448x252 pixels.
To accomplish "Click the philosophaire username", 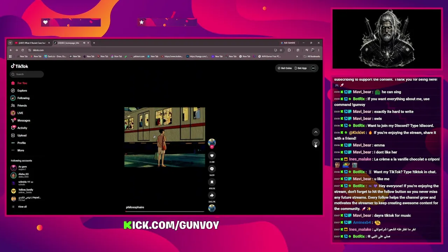I will (x=135, y=207).
